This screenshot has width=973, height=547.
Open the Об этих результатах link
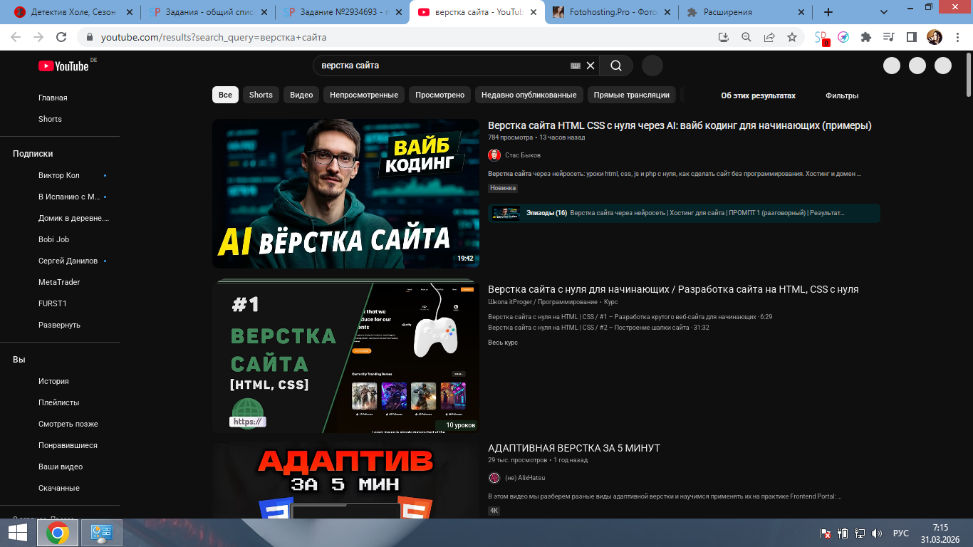758,95
